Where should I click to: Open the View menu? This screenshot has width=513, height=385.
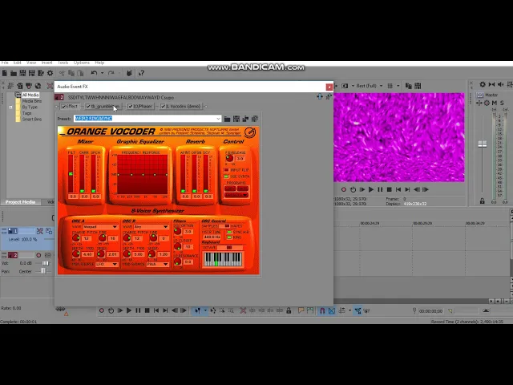(31, 63)
